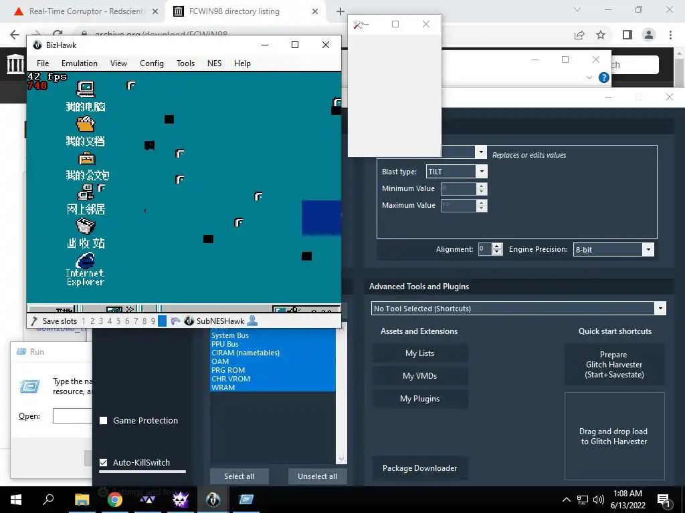Open the purple spiky monster taskbar app
Screen dimensions: 685x513
(x=181, y=500)
